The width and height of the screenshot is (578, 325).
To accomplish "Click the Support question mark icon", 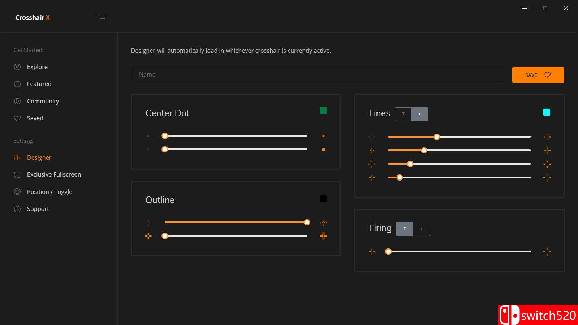I will (17, 209).
